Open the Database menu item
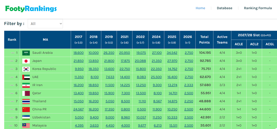The width and height of the screenshot is (277, 129). (224, 8)
